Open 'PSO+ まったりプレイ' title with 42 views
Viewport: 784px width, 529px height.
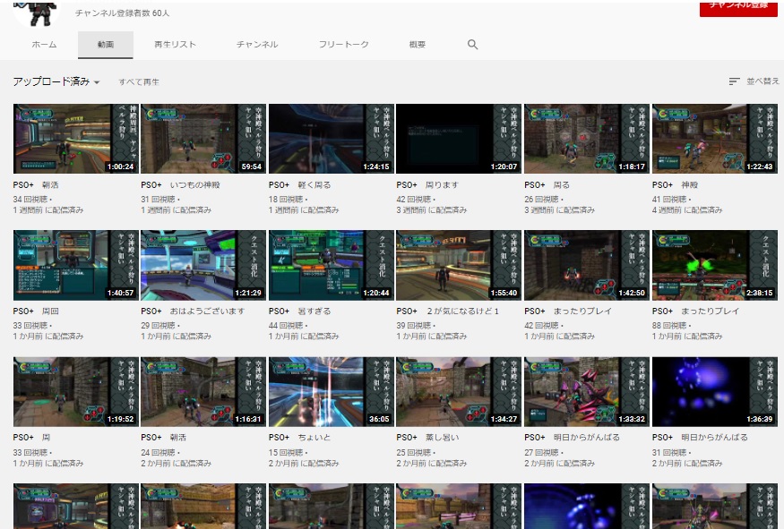coord(568,311)
